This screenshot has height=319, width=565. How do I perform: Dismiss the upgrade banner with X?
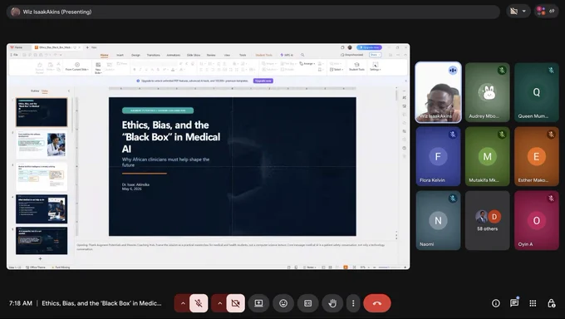[x=405, y=81]
